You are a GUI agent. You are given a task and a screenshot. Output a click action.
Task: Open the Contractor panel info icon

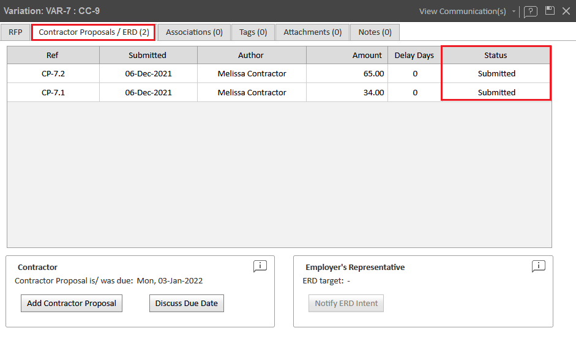[260, 266]
